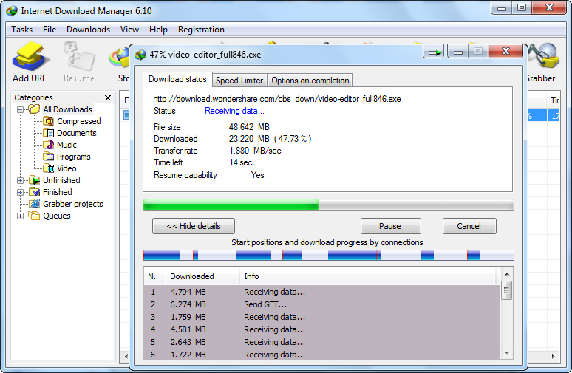Expand the Queues tree node

[x=21, y=216]
